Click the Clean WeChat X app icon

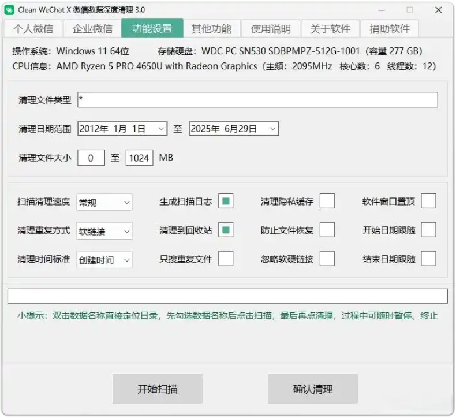coord(10,10)
